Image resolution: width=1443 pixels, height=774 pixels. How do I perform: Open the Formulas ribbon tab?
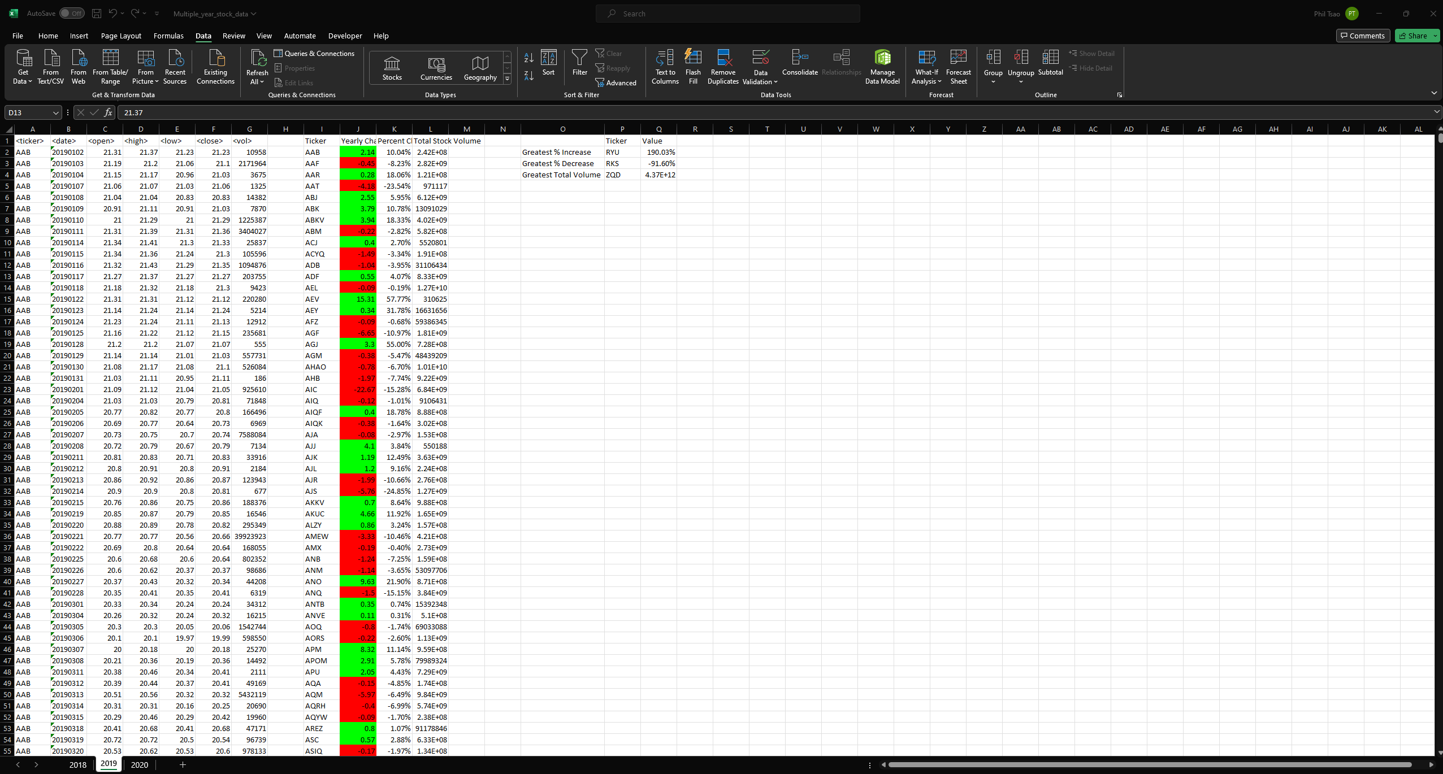click(168, 36)
